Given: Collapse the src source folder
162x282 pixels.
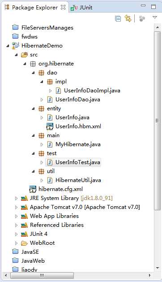Looking at the screenshot, I should pyautogui.click(x=16, y=55).
